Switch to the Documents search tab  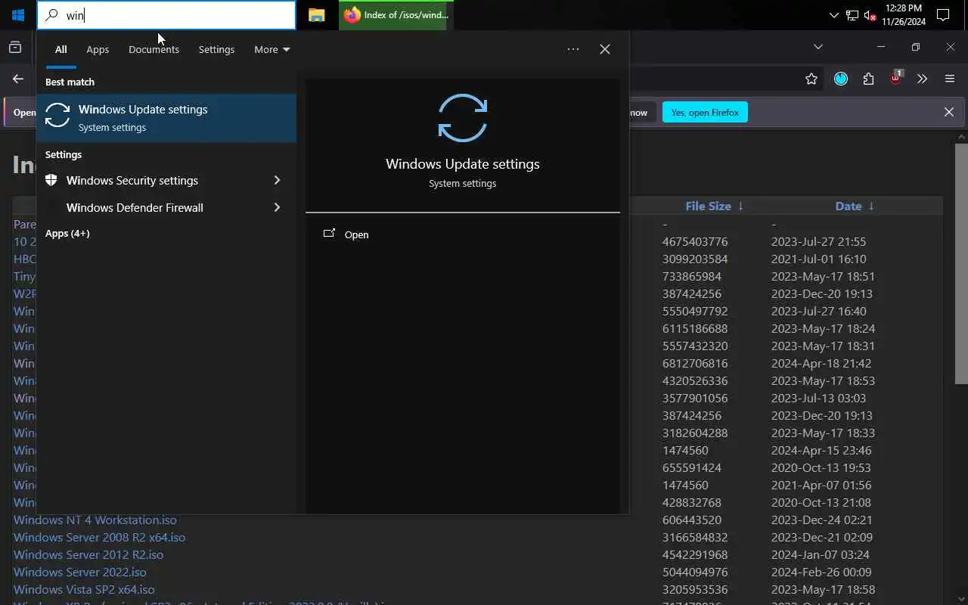coord(154,49)
